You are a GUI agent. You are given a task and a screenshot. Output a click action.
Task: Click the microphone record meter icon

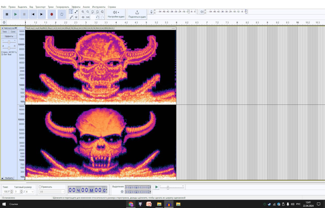pos(151,12)
